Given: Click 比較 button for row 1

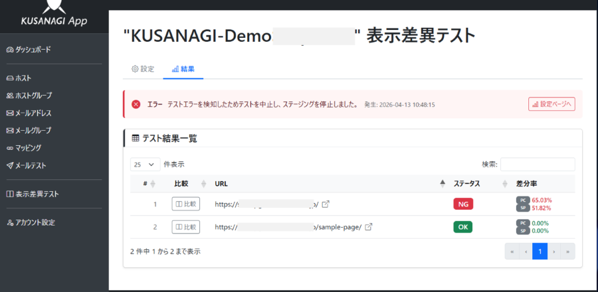Looking at the screenshot, I should pyautogui.click(x=185, y=204).
